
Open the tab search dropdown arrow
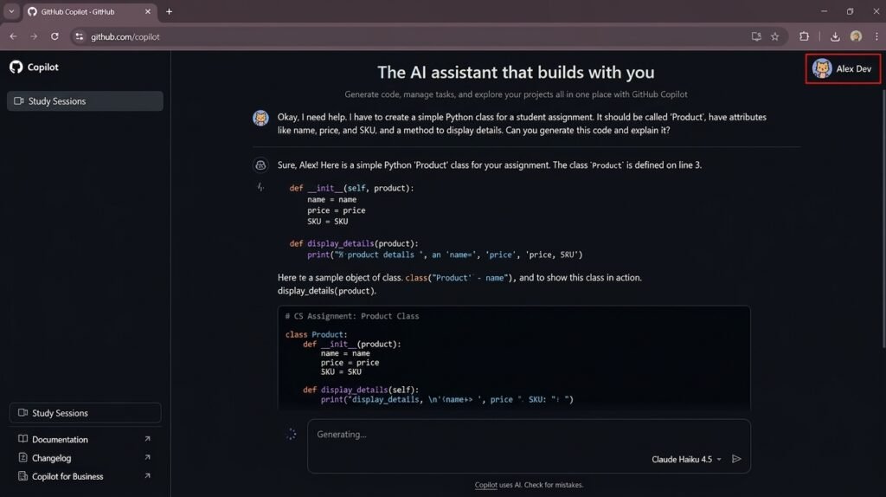point(11,11)
